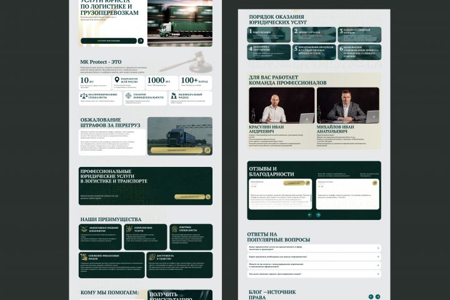Click the '1000 дел' statistic card

pyautogui.click(x=162, y=82)
